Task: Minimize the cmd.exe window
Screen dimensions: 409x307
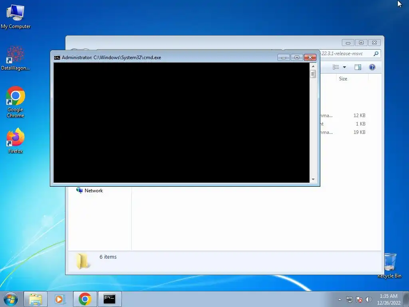Action: tap(284, 58)
